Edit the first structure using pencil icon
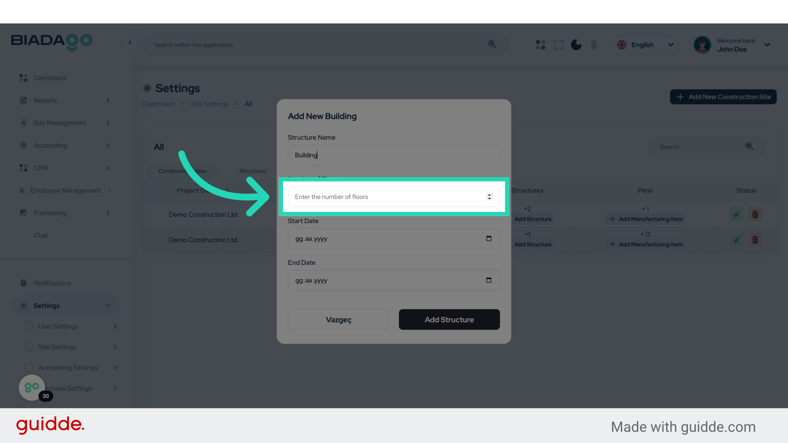Image resolution: width=788 pixels, height=443 pixels. click(x=737, y=214)
